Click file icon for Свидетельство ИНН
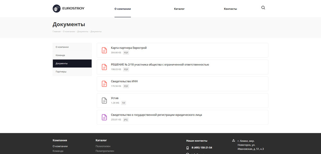The width and height of the screenshot is (321, 154). [104, 84]
